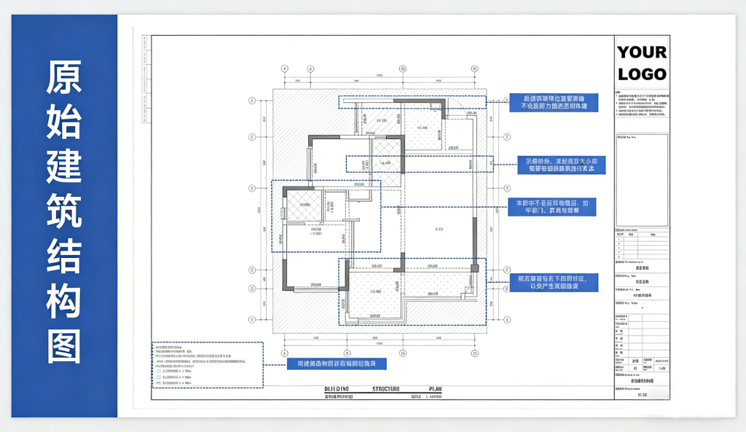Screen dimensions: 746x432
Task: Select the dashed highlight box along the top wall
Action: [412, 101]
